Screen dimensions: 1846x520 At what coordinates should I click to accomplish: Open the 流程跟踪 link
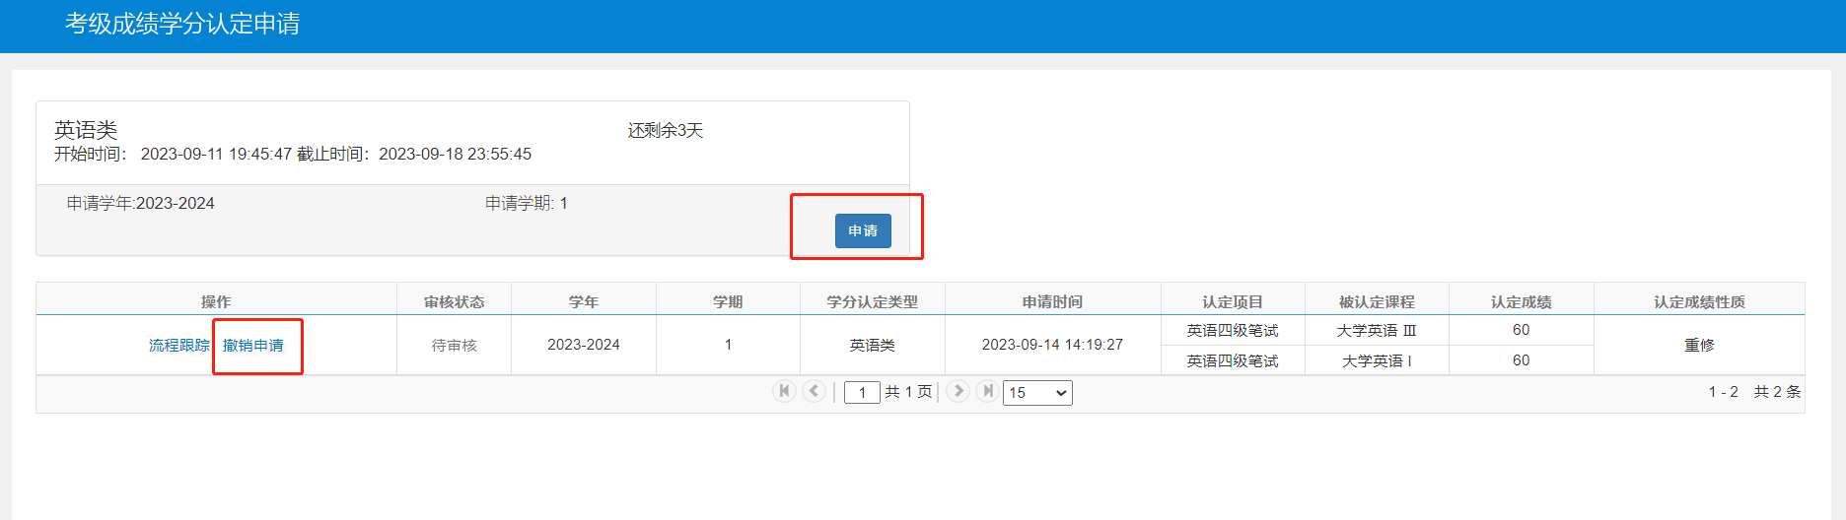[x=179, y=345]
